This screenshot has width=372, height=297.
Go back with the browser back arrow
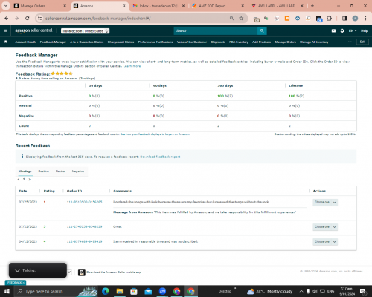pyautogui.click(x=7, y=19)
